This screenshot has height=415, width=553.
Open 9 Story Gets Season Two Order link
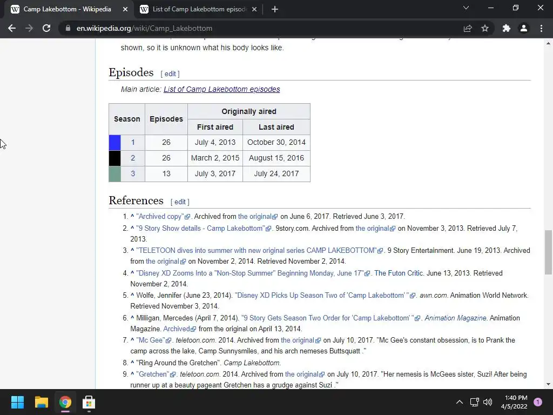click(x=331, y=318)
